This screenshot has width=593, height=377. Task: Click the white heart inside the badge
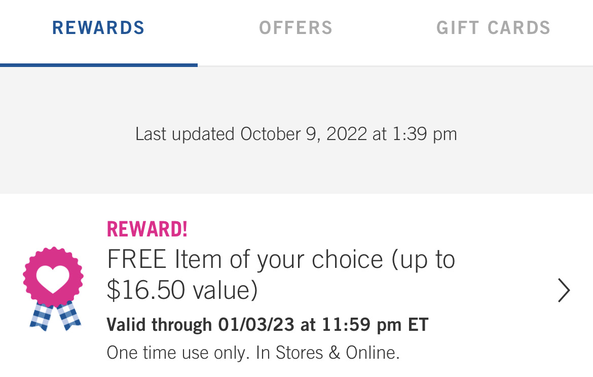click(53, 279)
